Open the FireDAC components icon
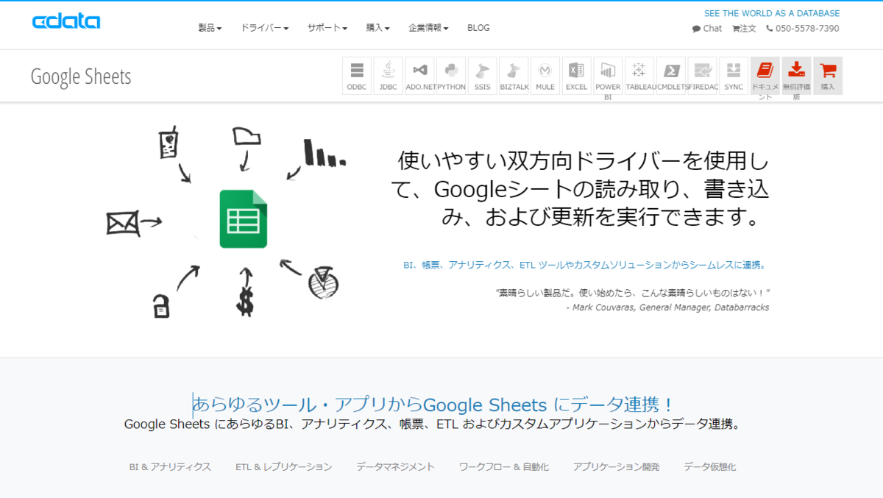The image size is (883, 498). pyautogui.click(x=702, y=76)
